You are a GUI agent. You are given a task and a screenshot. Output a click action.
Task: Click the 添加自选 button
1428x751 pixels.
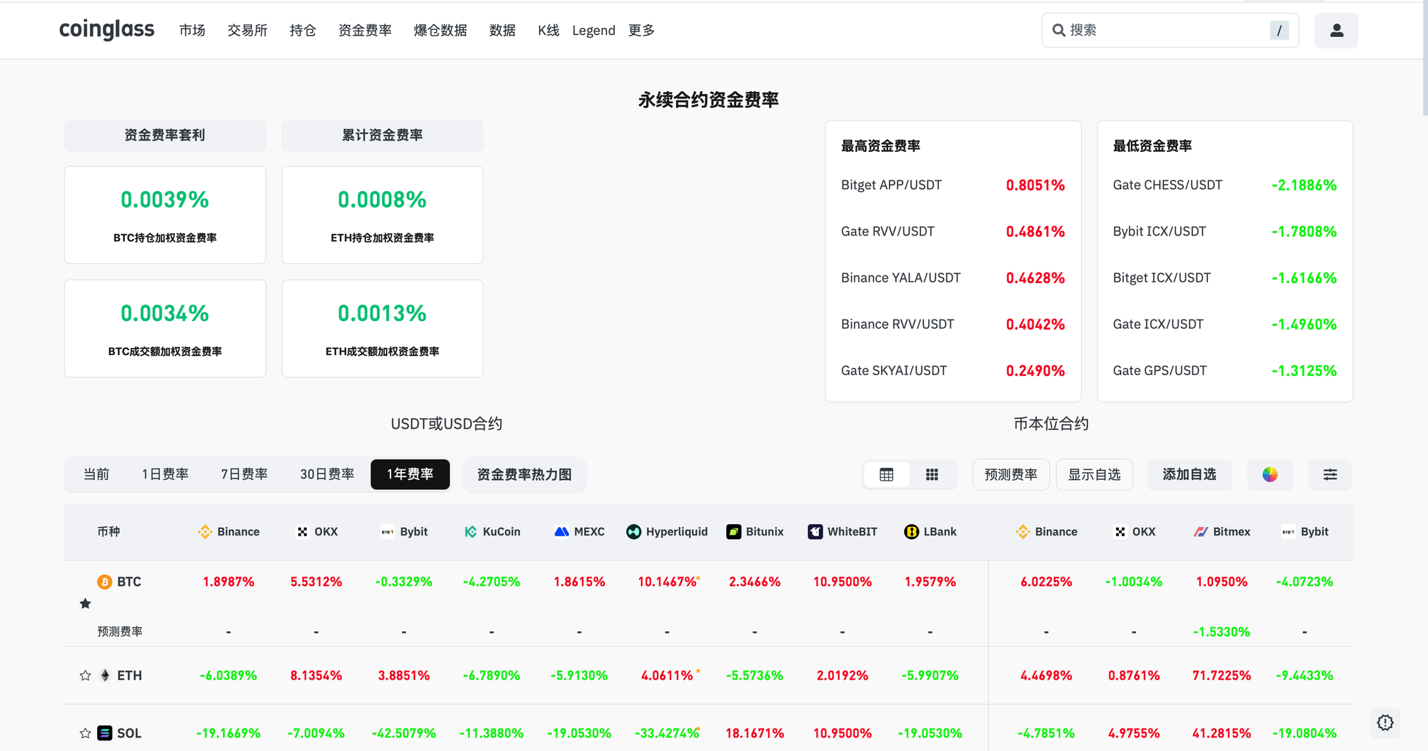tap(1190, 475)
